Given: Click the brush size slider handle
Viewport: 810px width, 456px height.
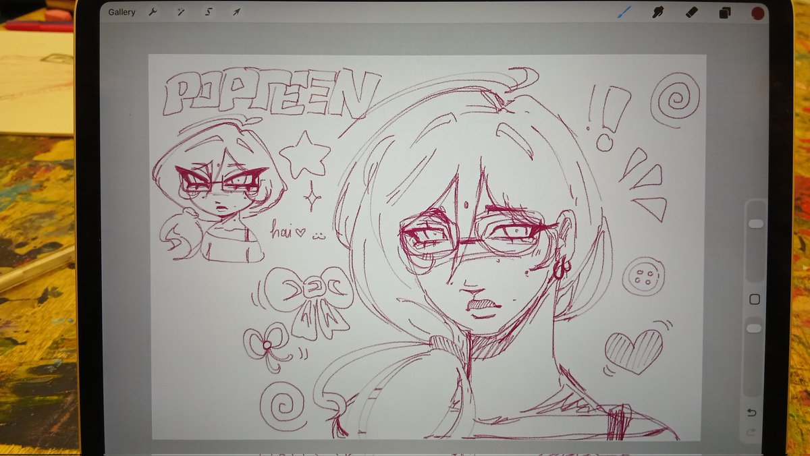Looking at the screenshot, I should click(756, 223).
